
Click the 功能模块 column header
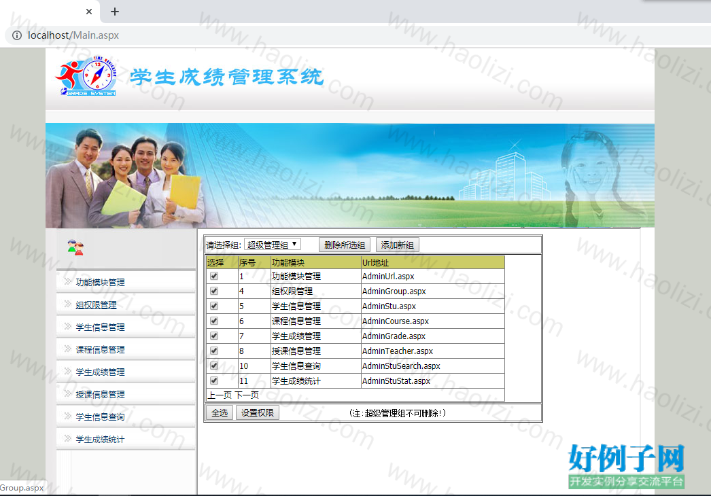(x=315, y=262)
